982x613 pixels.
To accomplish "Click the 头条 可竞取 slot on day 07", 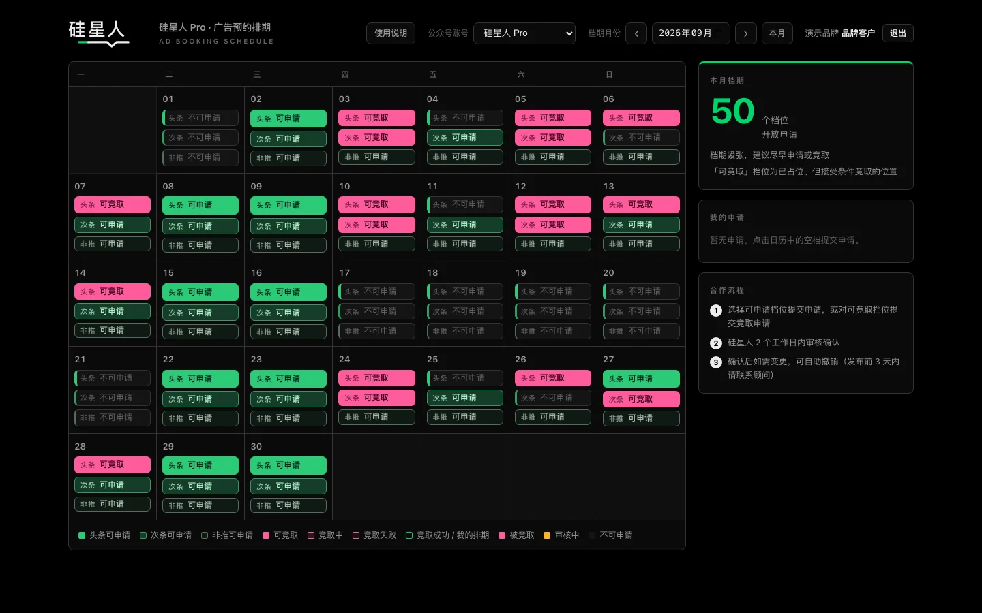I will 113,204.
